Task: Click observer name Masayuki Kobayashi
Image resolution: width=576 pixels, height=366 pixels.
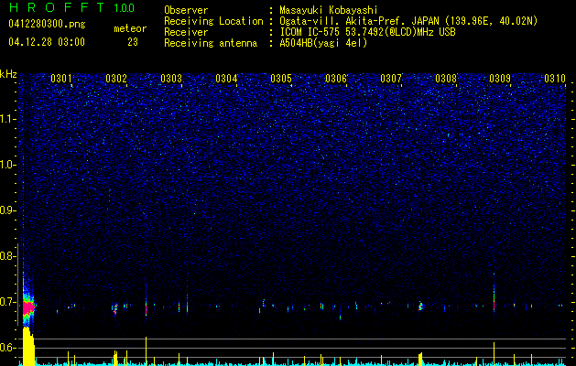Action: tap(329, 10)
